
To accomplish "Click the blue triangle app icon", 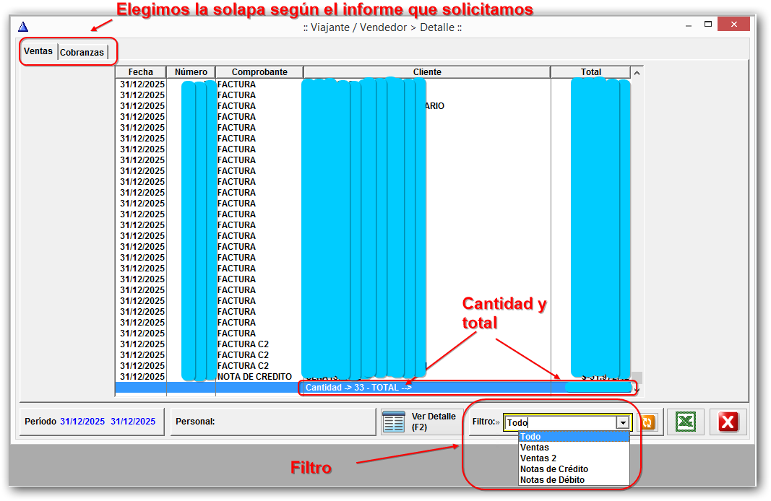I will coord(23,27).
